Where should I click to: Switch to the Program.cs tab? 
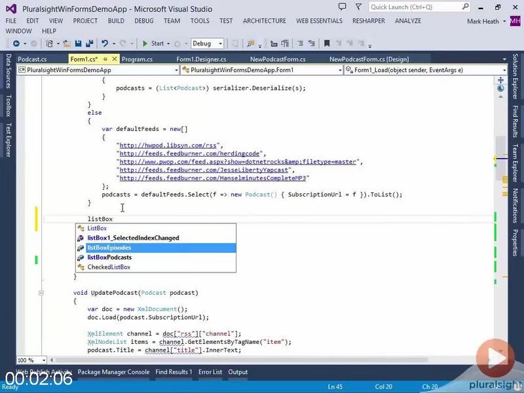coord(137,59)
